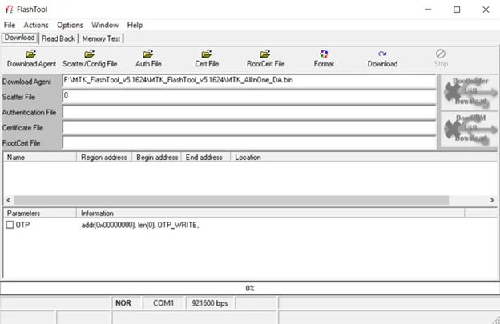500x324 pixels.
Task: Click the horizontal scrollbar left arrow
Action: coord(9,200)
